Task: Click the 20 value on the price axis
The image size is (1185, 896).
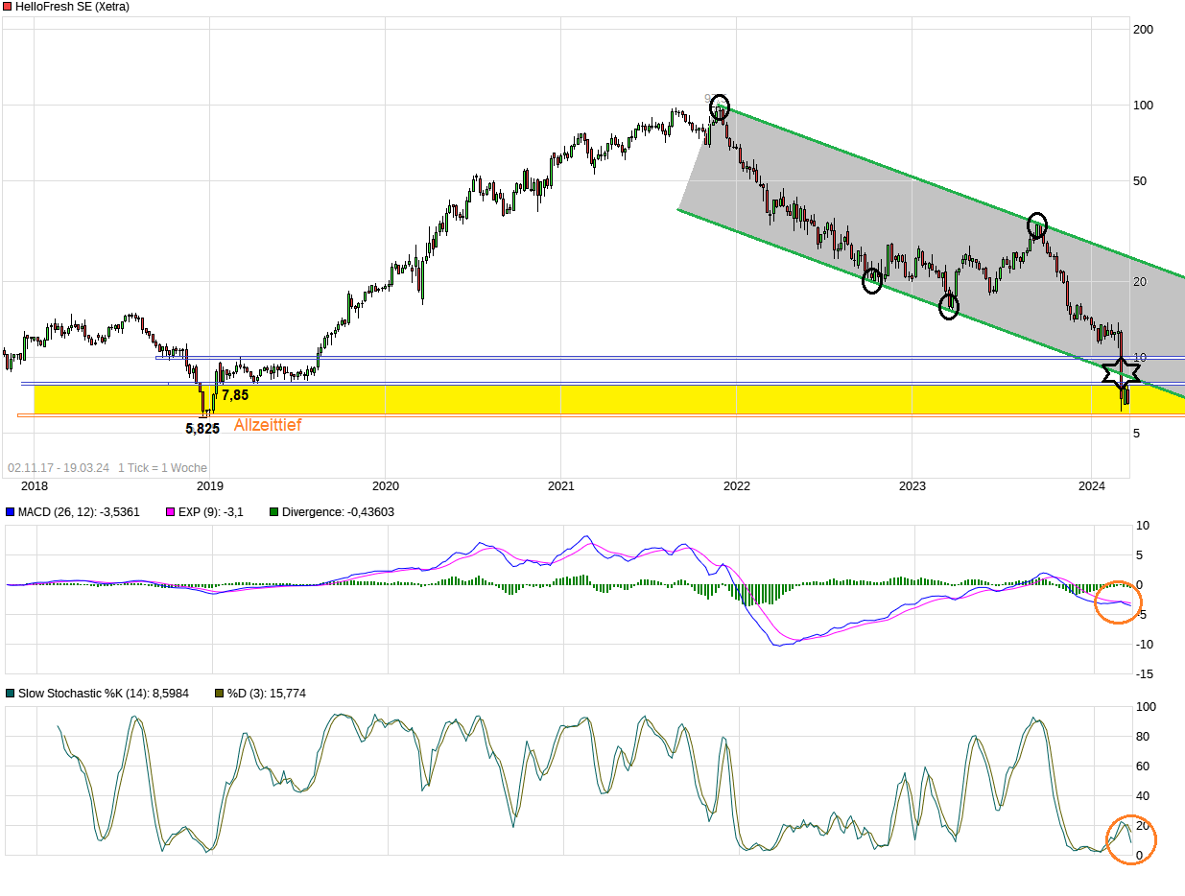Action: click(1141, 281)
